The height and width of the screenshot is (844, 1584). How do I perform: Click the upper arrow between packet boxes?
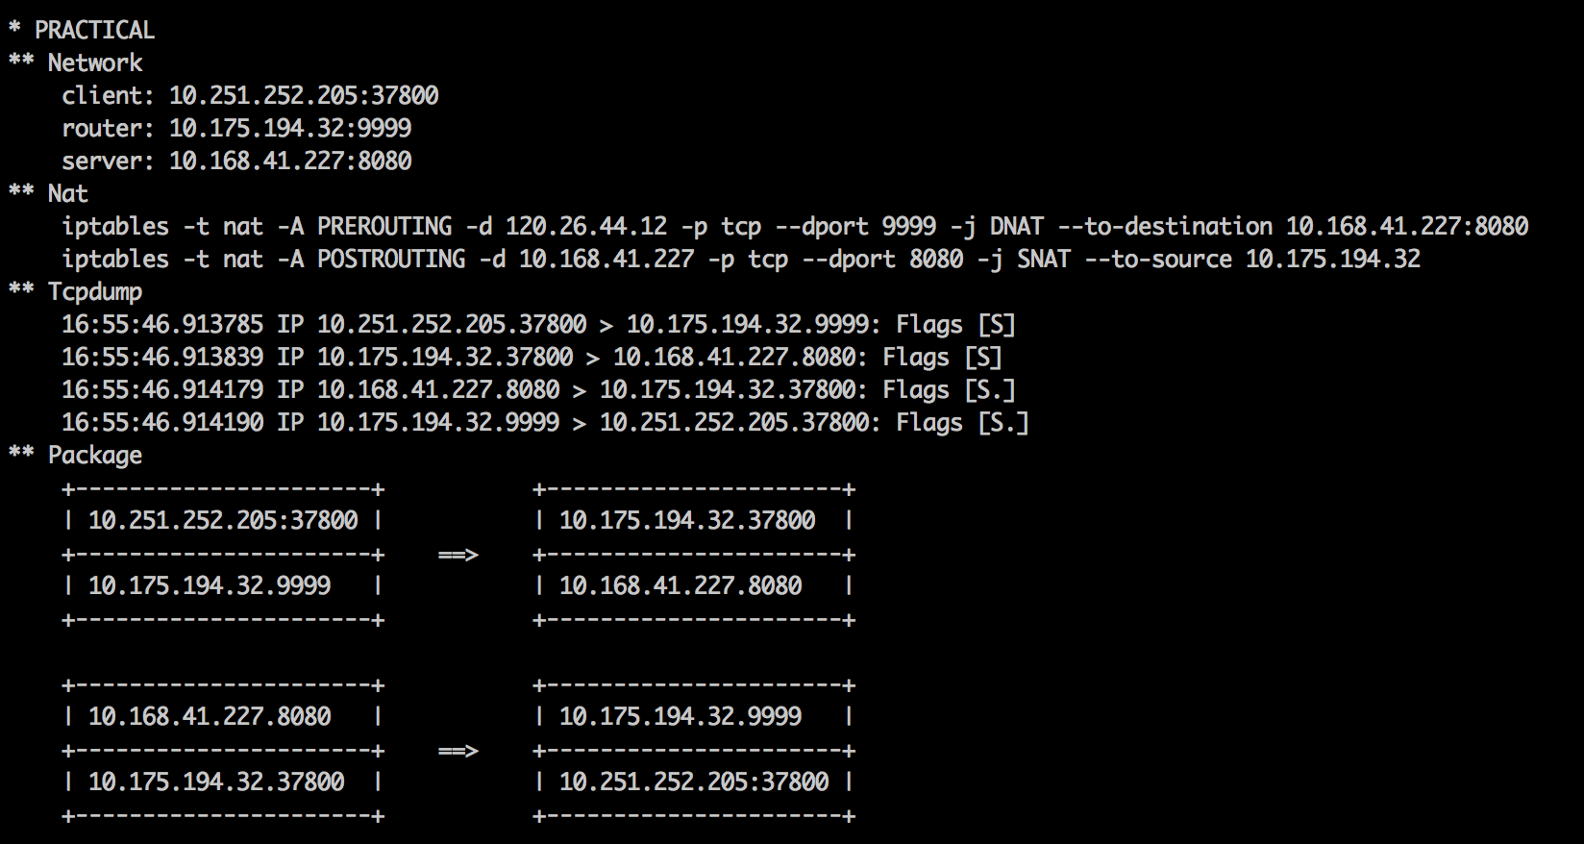pyautogui.click(x=458, y=555)
